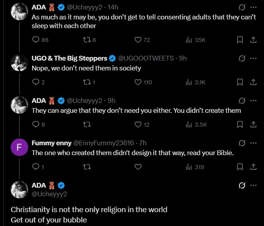Open UGO & The Big Steppers profile name

click(x=69, y=58)
